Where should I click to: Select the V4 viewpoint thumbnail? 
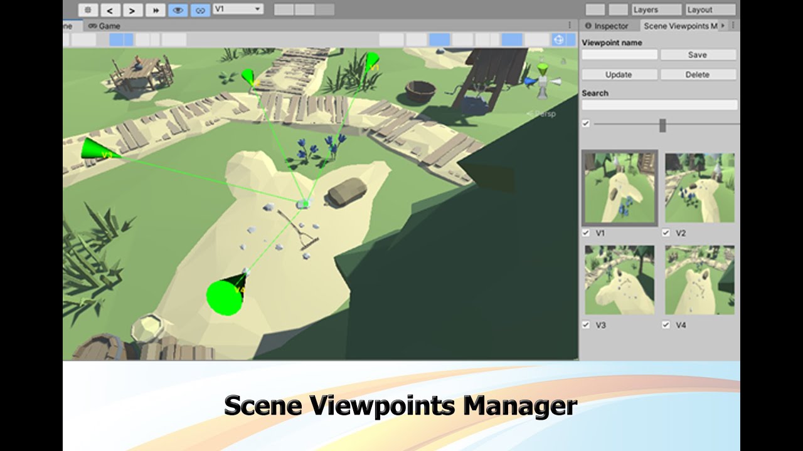coord(700,280)
